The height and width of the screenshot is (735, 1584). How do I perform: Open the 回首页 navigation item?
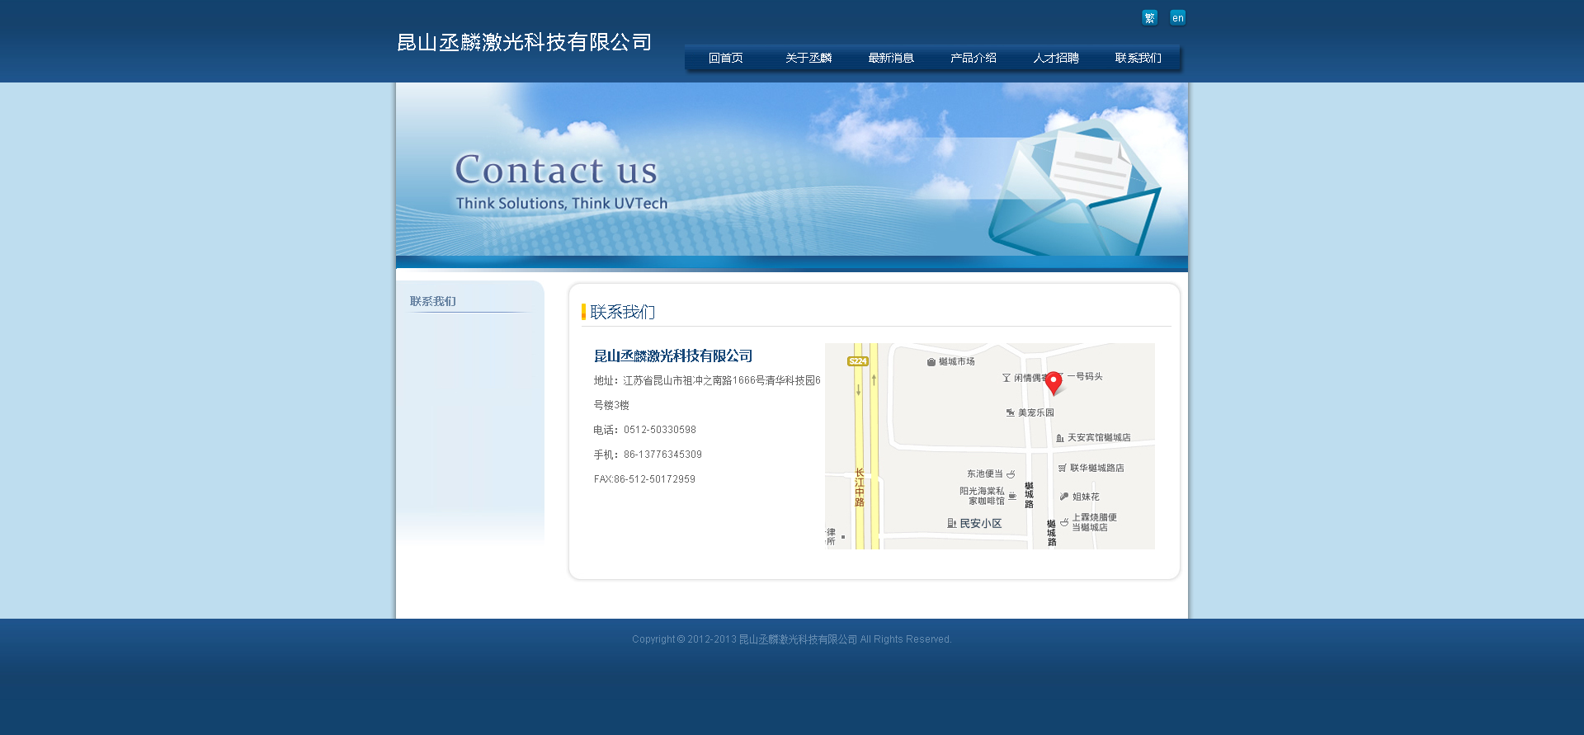(x=726, y=58)
